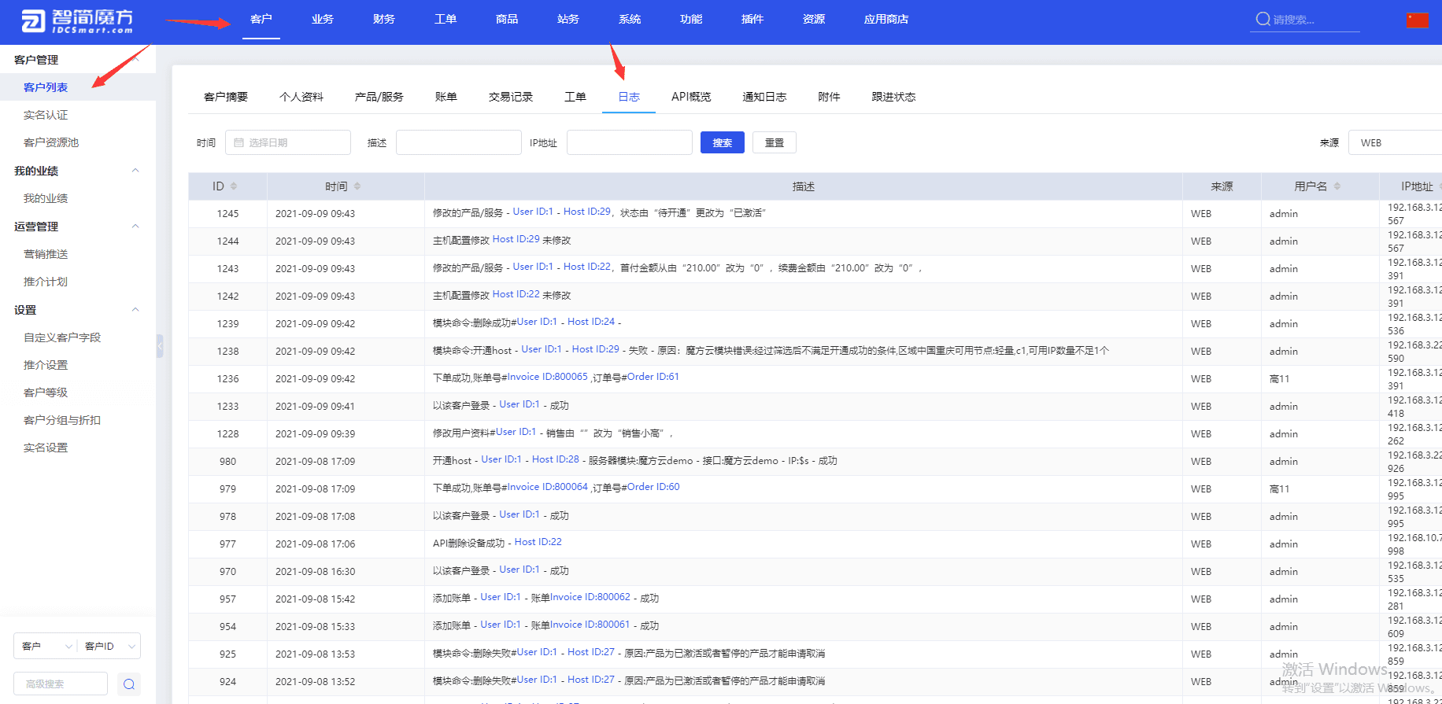Switch to the 个人资料 tab
1442x704 pixels.
click(301, 97)
